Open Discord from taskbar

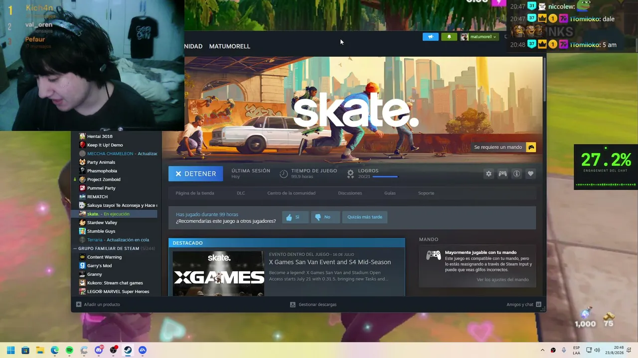point(99,350)
